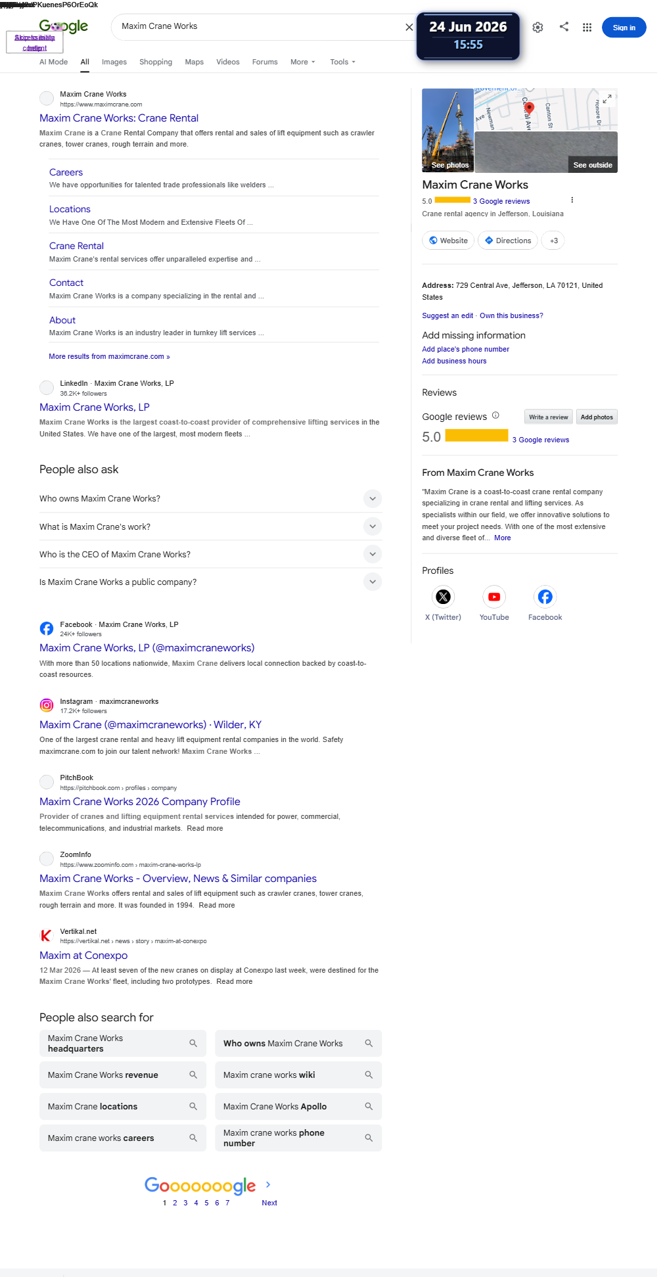
Task: Expand "Who is the CEO of Maxim Crane Works?"
Action: (x=372, y=554)
